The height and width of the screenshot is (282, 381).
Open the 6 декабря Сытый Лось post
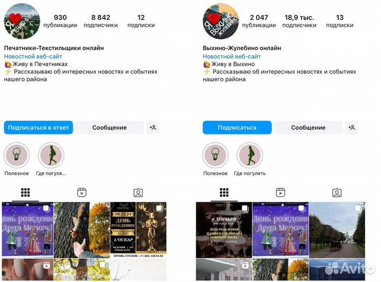(224, 230)
